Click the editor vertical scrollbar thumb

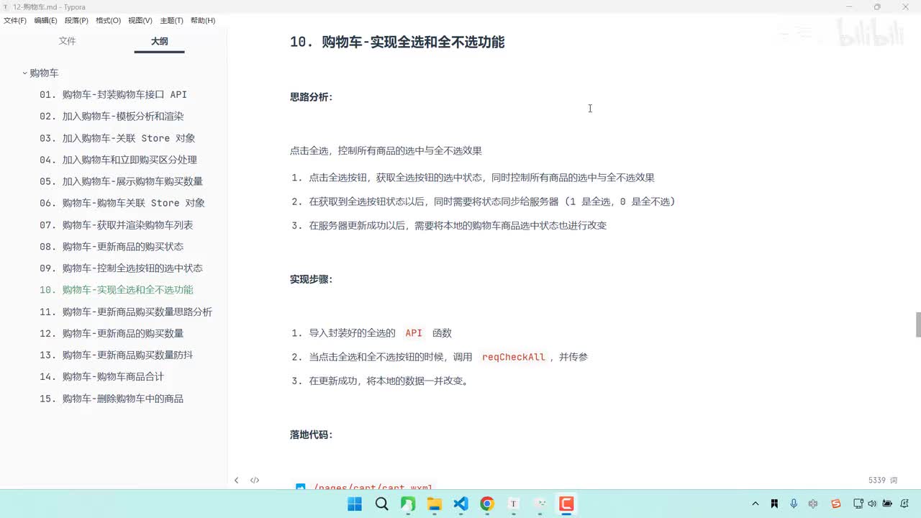(918, 324)
